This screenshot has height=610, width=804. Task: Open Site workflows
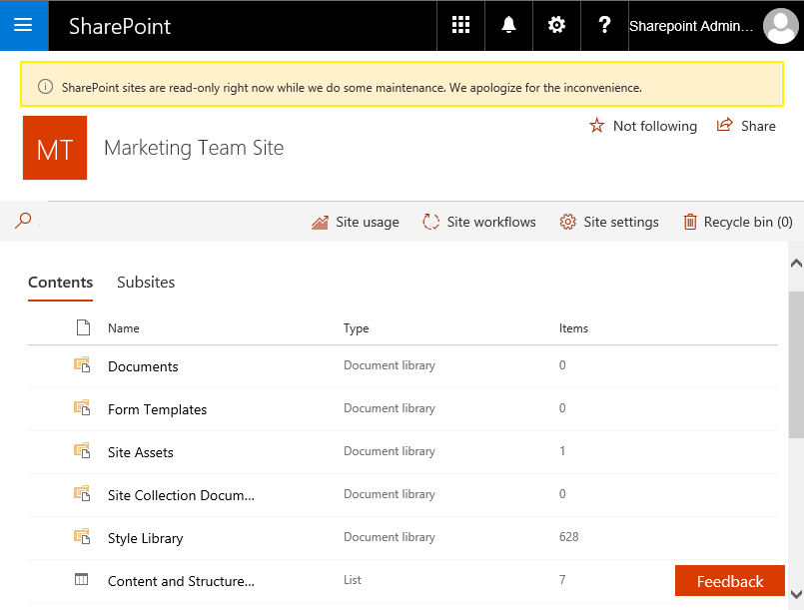[479, 222]
